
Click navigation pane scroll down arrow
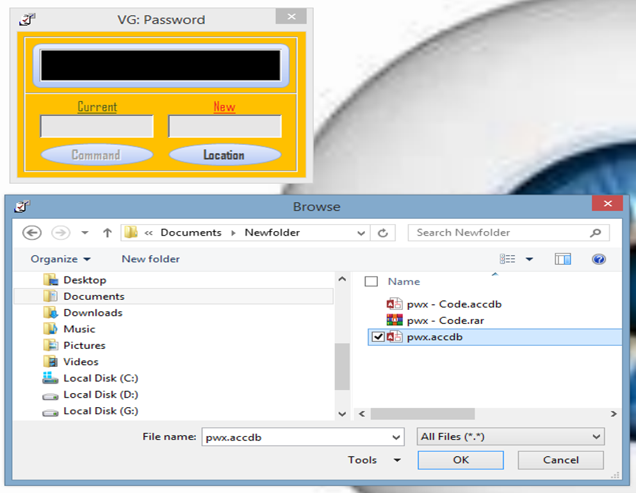coord(342,414)
